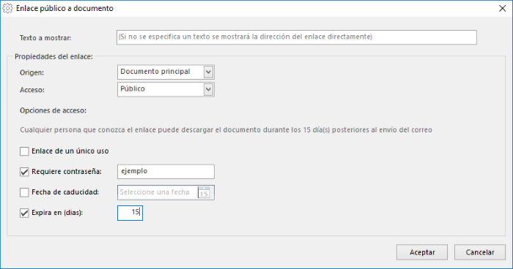Focus the Texto a mostrar input field
This screenshot has width=513, height=269.
pos(296,37)
